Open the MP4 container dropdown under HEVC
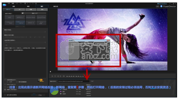179x98 pixels. tap(20, 27)
